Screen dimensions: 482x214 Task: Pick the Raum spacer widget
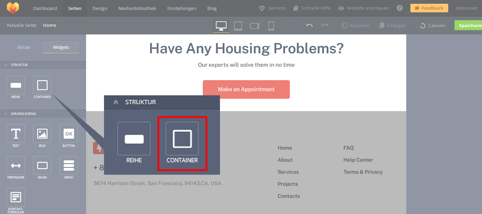click(x=42, y=165)
